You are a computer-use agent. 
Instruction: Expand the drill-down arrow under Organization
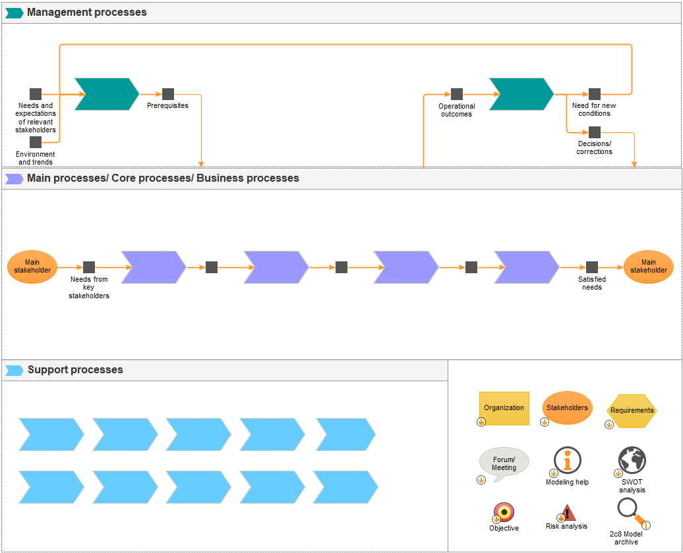click(x=481, y=422)
